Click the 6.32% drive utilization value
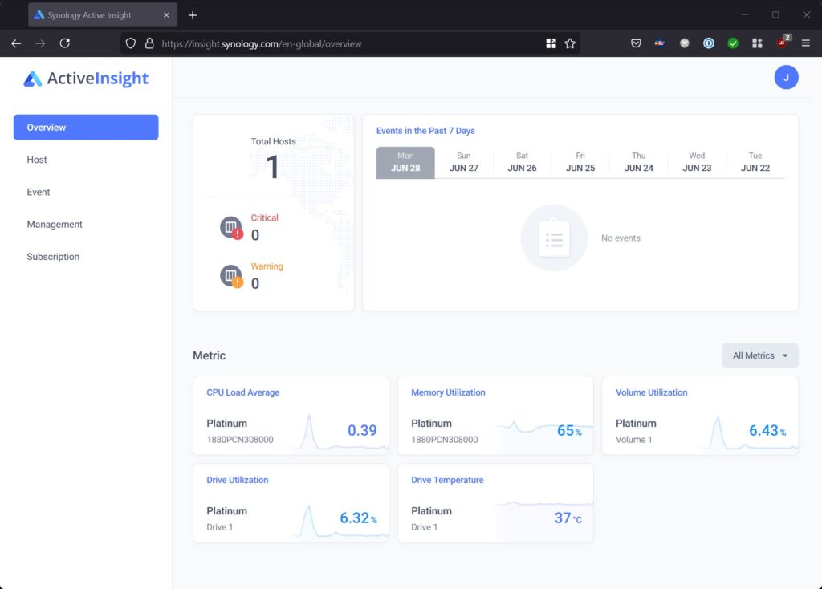Image resolution: width=822 pixels, height=589 pixels. [x=359, y=518]
